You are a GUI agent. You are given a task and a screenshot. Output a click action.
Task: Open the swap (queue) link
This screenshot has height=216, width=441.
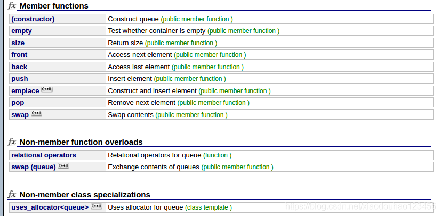[34, 167]
